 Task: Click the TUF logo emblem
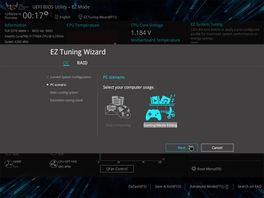[12, 6]
